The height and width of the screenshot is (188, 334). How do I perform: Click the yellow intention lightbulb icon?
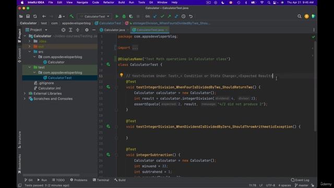(x=122, y=75)
